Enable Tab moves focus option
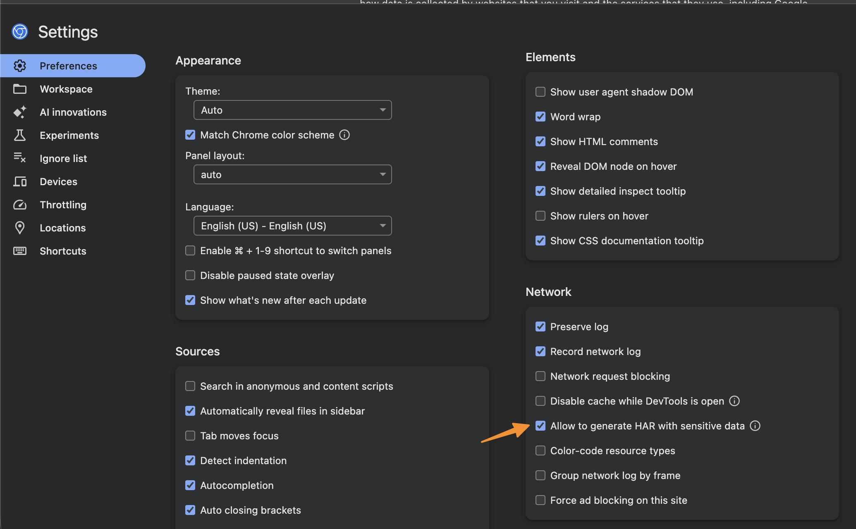This screenshot has width=856, height=529. (x=190, y=436)
